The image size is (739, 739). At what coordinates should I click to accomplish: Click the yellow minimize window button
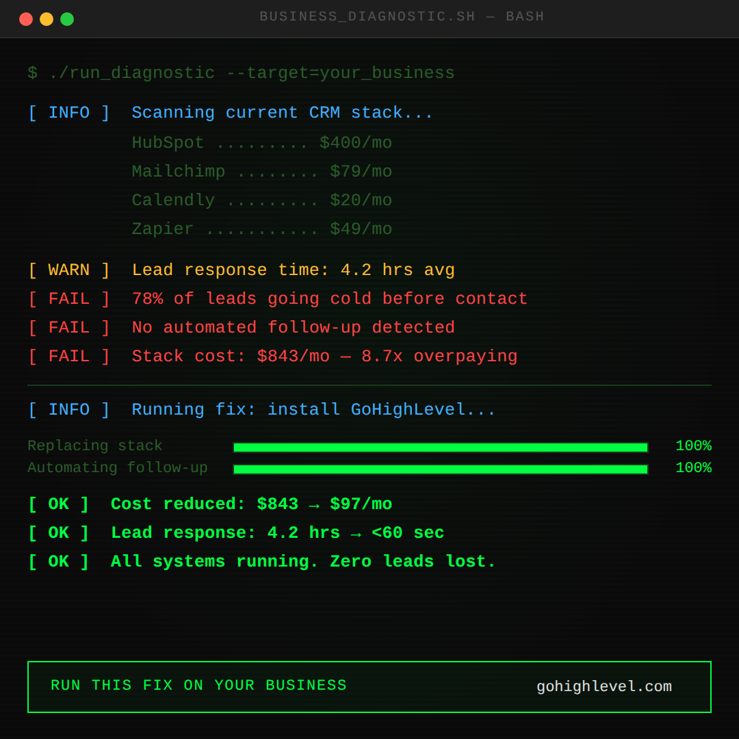point(47,19)
